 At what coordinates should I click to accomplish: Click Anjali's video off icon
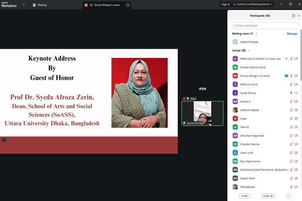click(296, 119)
